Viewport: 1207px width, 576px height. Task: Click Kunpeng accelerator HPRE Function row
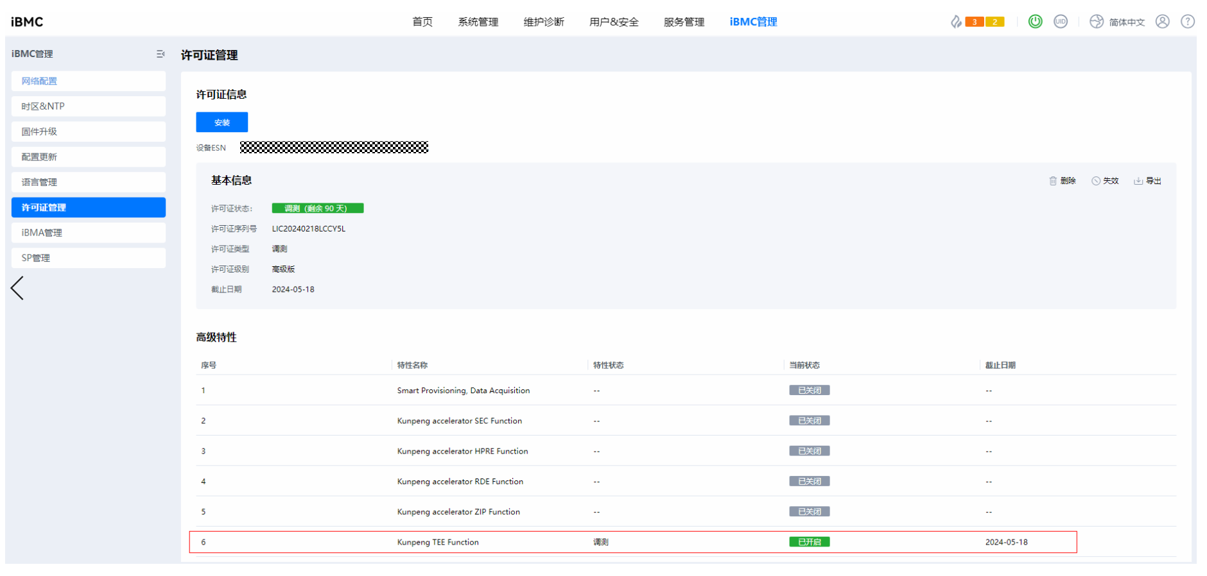686,451
